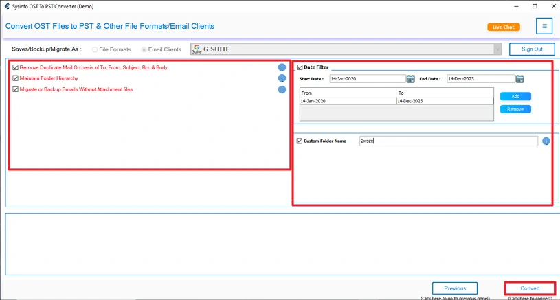Click the To column header
The image size is (560, 300).
pos(445,93)
